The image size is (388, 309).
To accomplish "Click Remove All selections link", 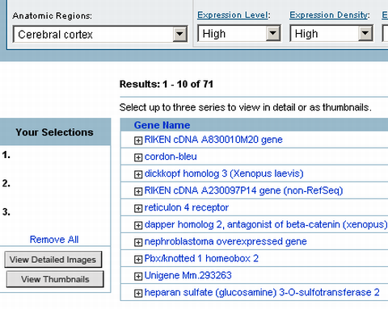I will (x=54, y=240).
